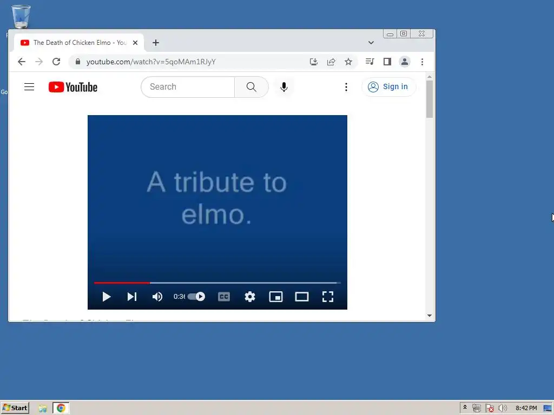
Task: Activate the miniplayer
Action: pyautogui.click(x=276, y=297)
